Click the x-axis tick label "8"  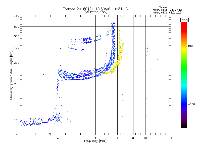point(133,138)
